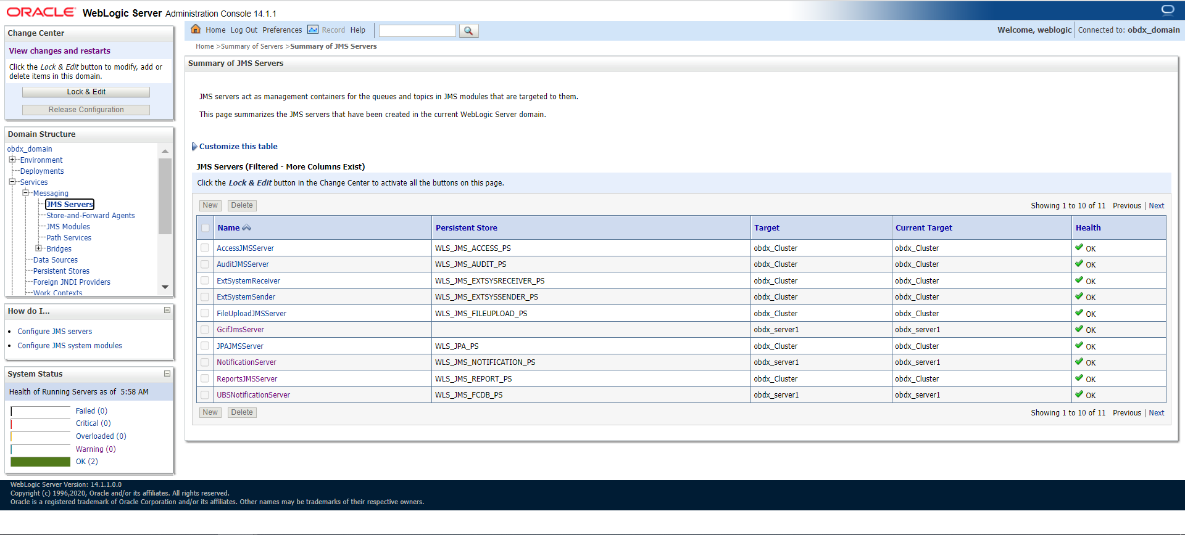Click Domain Structure scroll up arrow
Viewport: 1185px width, 535px height.
(165, 151)
